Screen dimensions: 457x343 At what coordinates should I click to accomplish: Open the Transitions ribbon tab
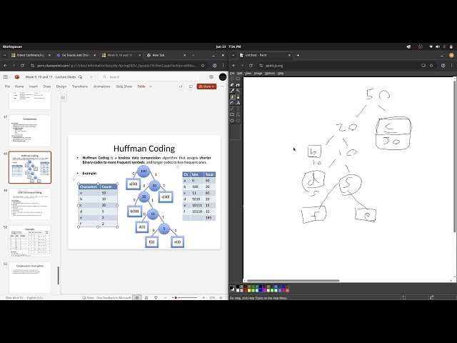(x=80, y=86)
